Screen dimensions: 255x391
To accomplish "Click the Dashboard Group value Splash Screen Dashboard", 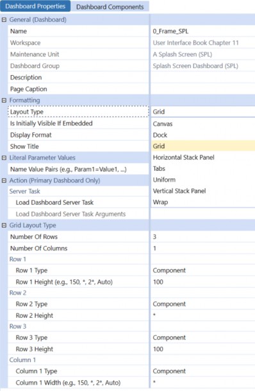I will click(x=195, y=66).
